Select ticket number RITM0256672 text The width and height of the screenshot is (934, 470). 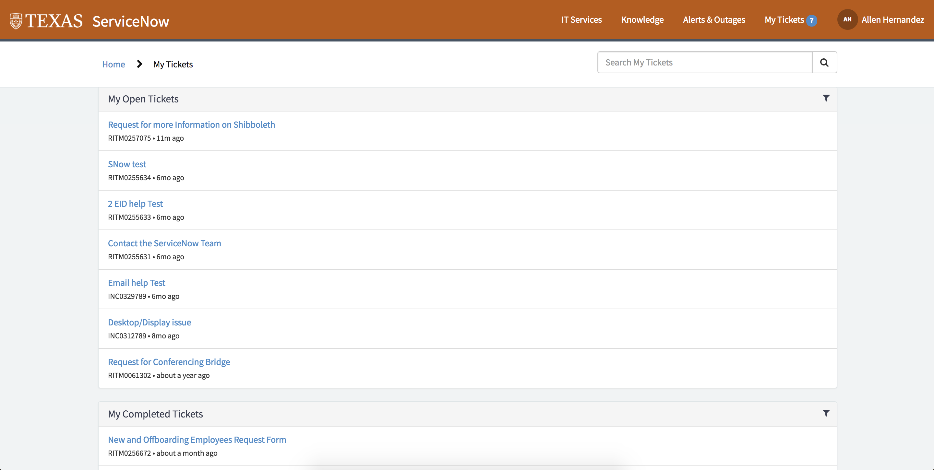[129, 453]
